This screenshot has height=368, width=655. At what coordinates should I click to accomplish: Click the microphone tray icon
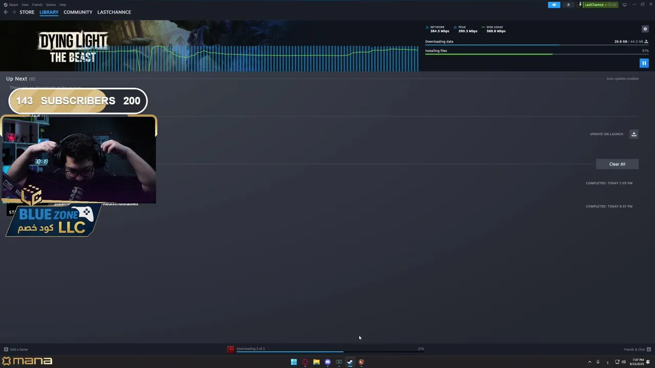click(598, 362)
